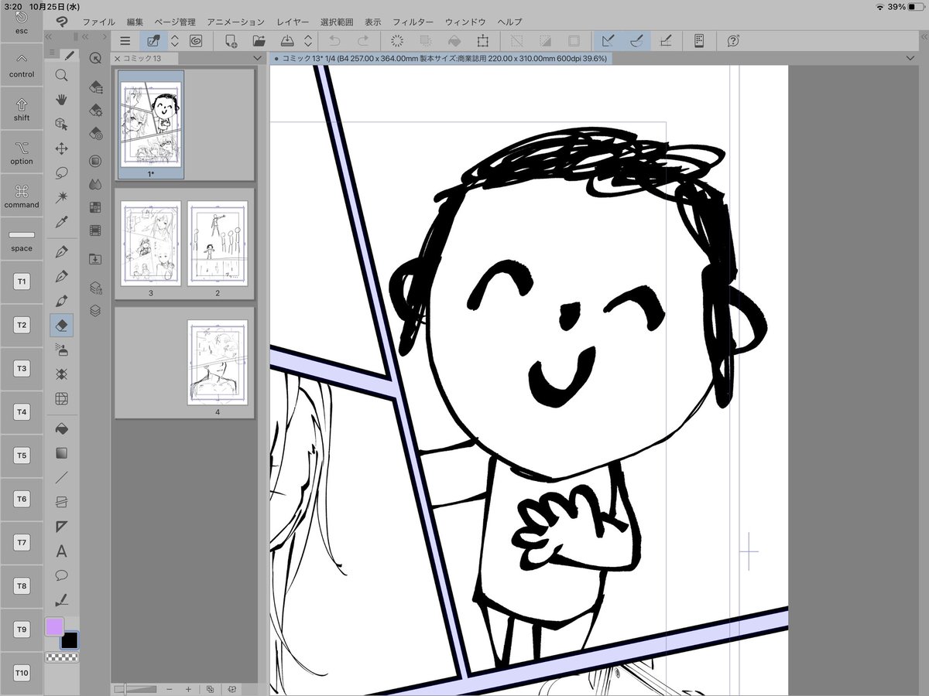Open the Material download folder icon
929x696 pixels.
pos(95,258)
